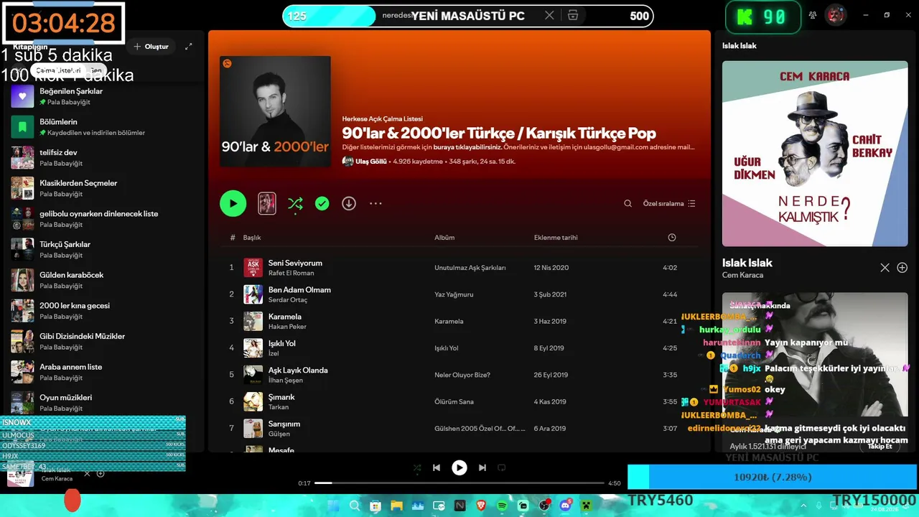Open artist Cem Karaca in Now Playing panel
This screenshot has width=919, height=517.
(742, 275)
